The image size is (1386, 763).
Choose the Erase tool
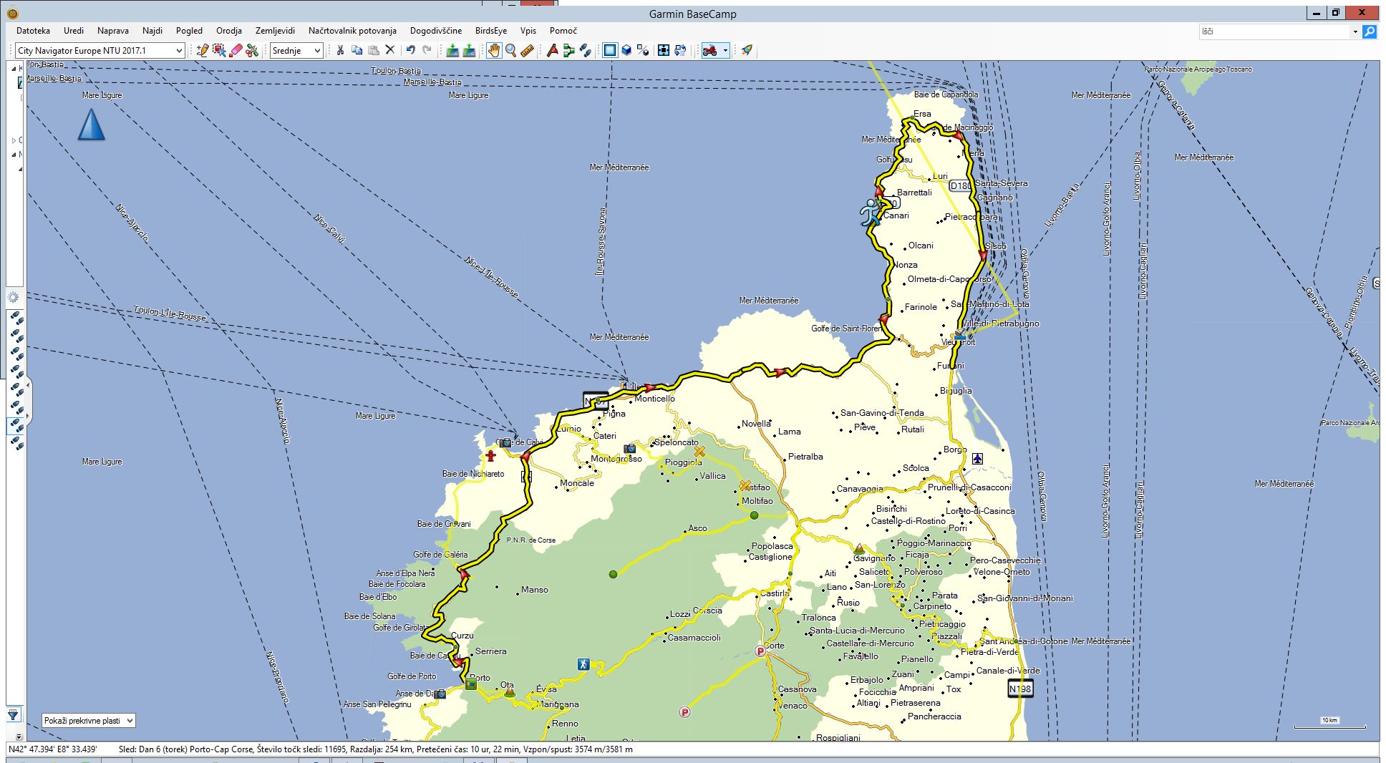[x=236, y=50]
